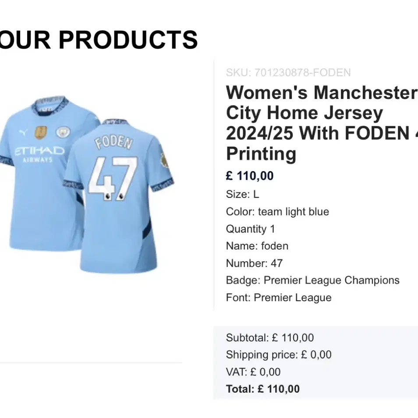Click the Shipping price: £ 0,00 row
Screen dimensions: 418x418
279,355
